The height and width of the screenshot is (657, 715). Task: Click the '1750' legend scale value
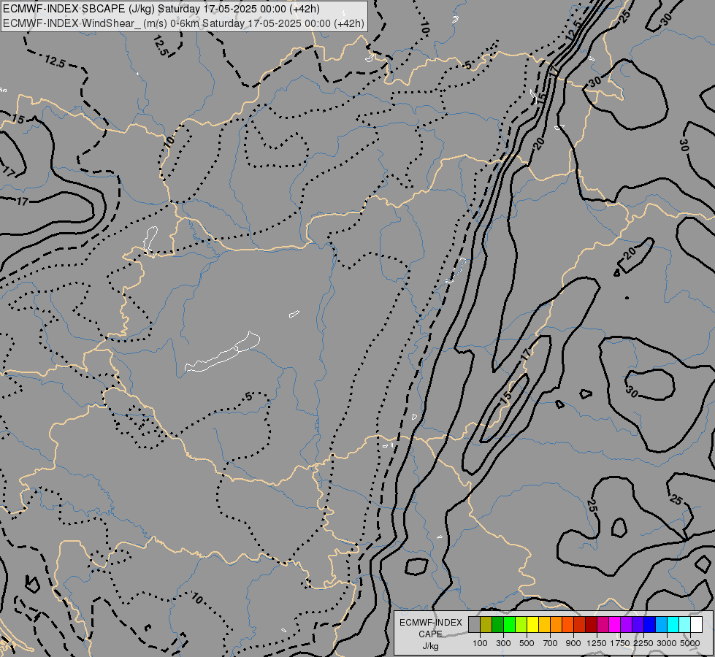click(x=620, y=643)
